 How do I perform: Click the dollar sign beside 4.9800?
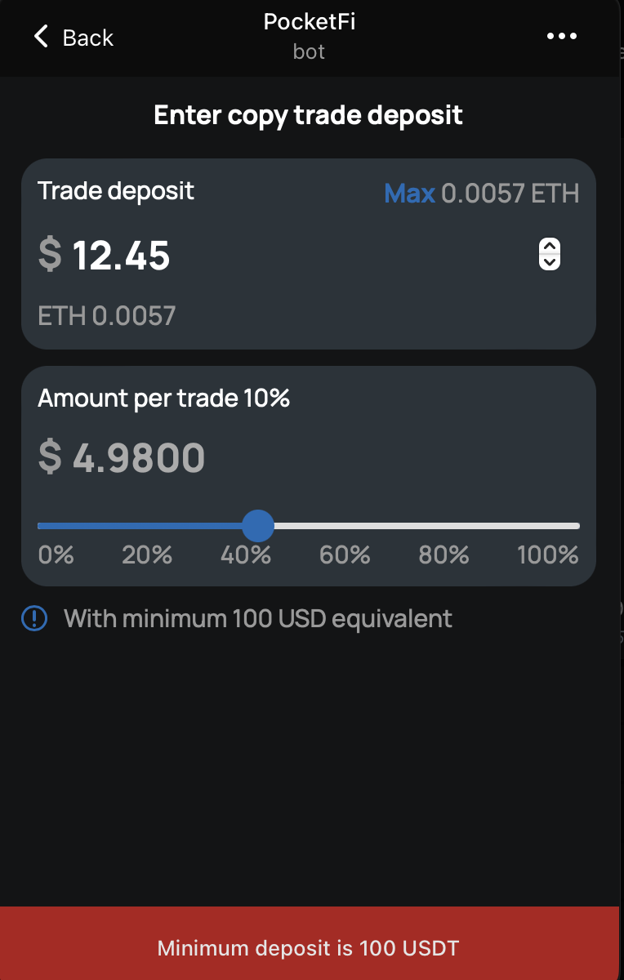50,457
